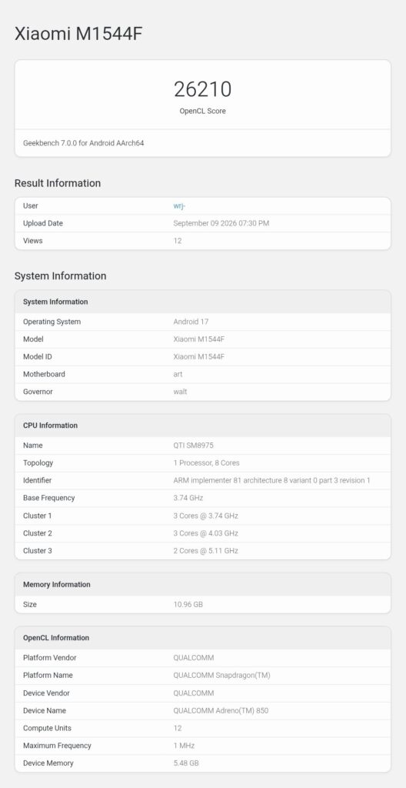Click the Result Information heading

click(58, 183)
